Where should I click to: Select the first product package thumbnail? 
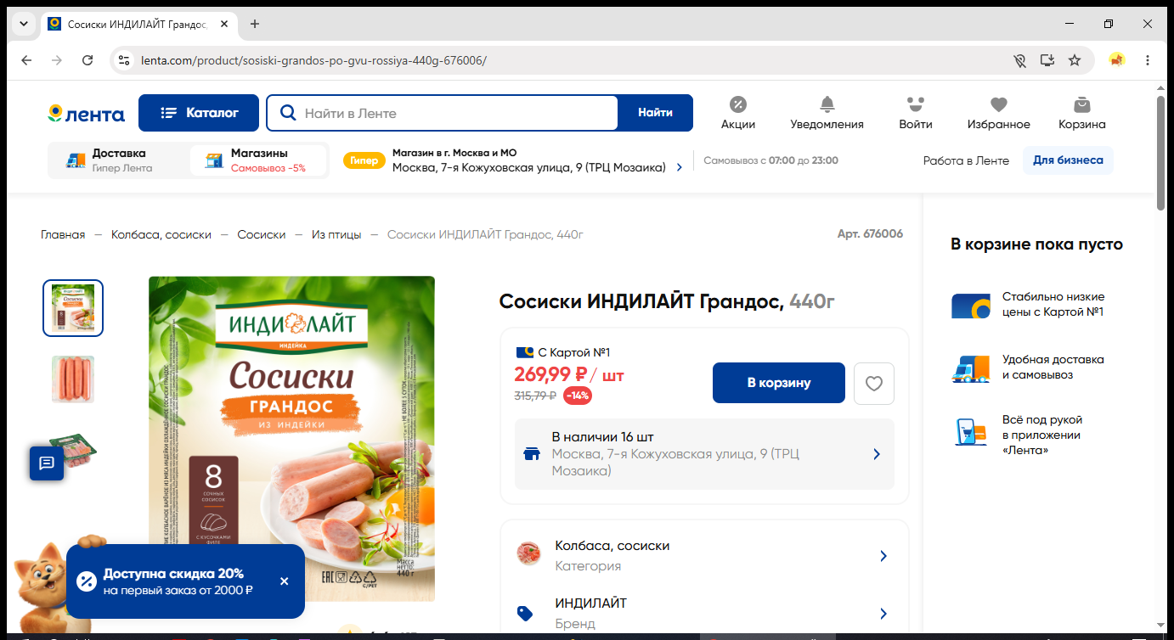(73, 308)
